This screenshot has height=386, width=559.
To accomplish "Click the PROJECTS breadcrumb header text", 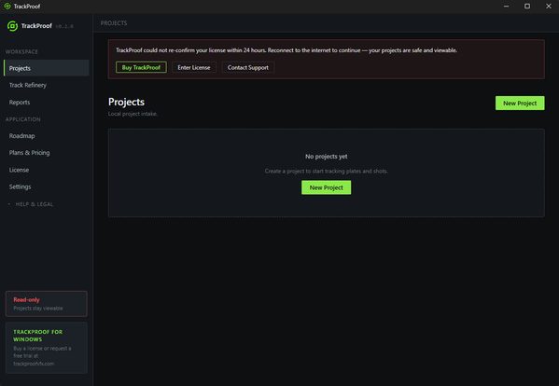I will pyautogui.click(x=114, y=22).
